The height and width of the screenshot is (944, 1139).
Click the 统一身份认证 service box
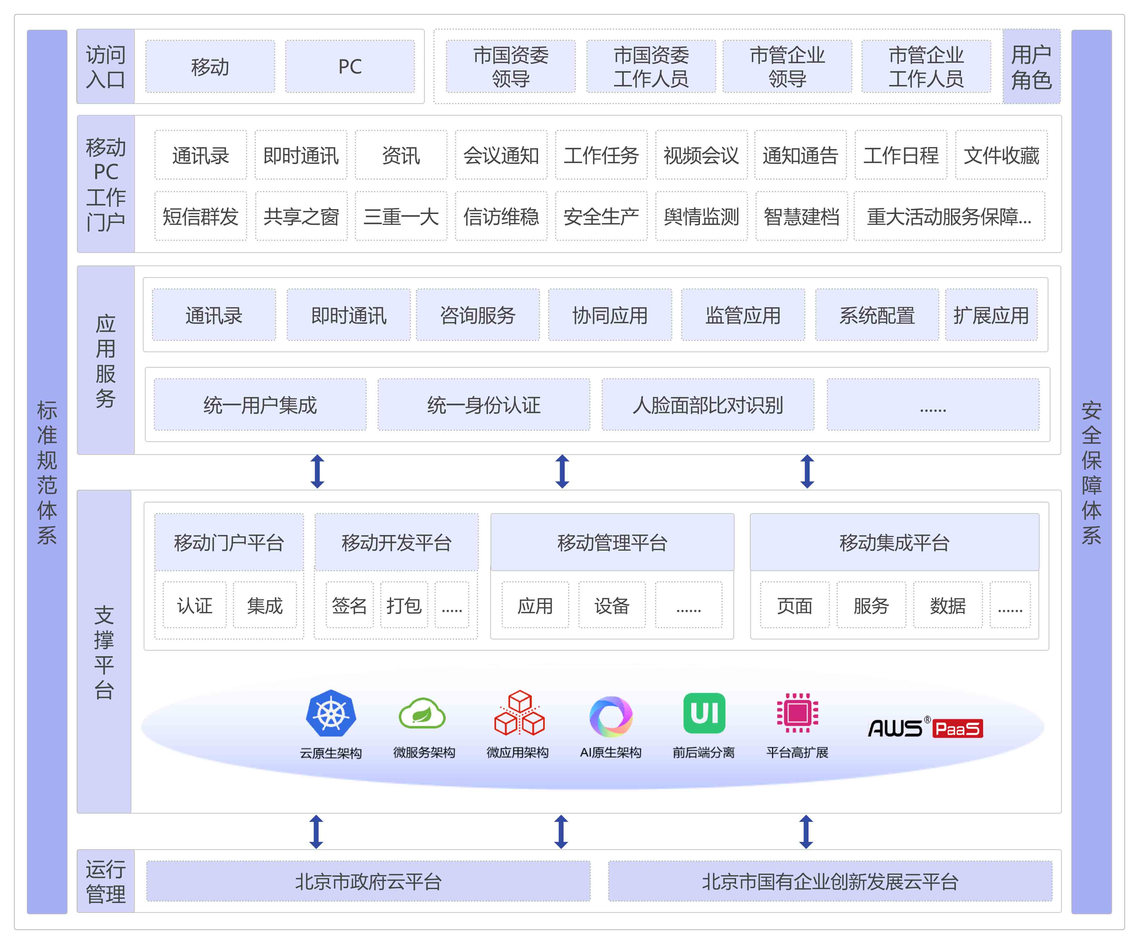483,405
